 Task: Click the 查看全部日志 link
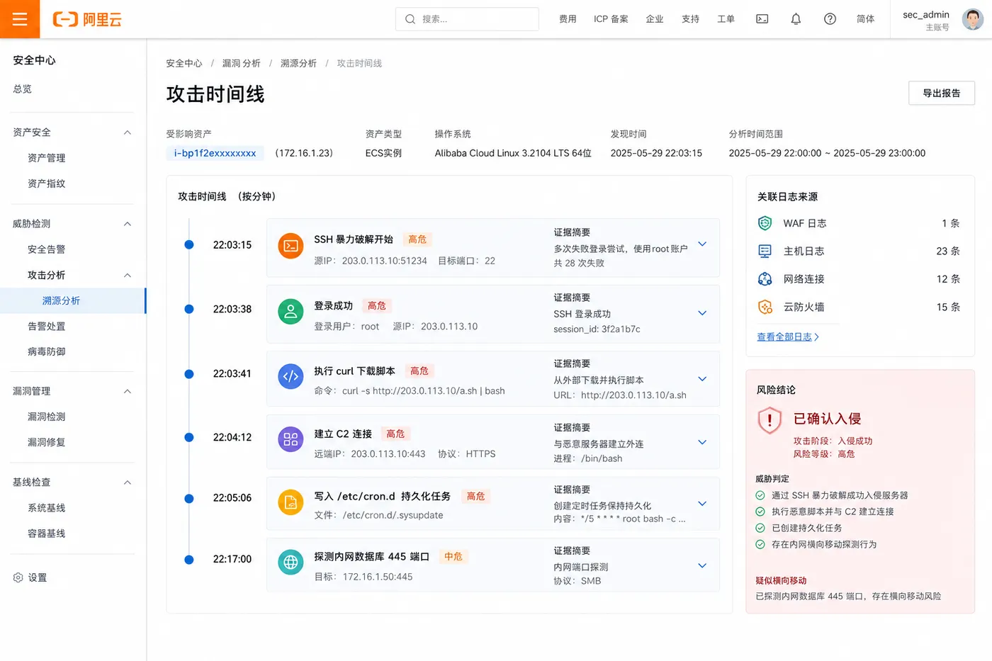click(x=788, y=337)
